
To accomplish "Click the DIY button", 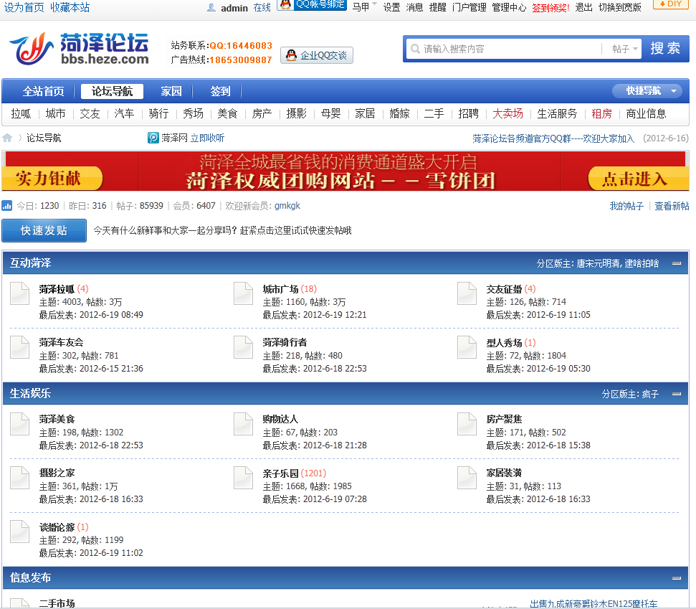I will 669,4.
